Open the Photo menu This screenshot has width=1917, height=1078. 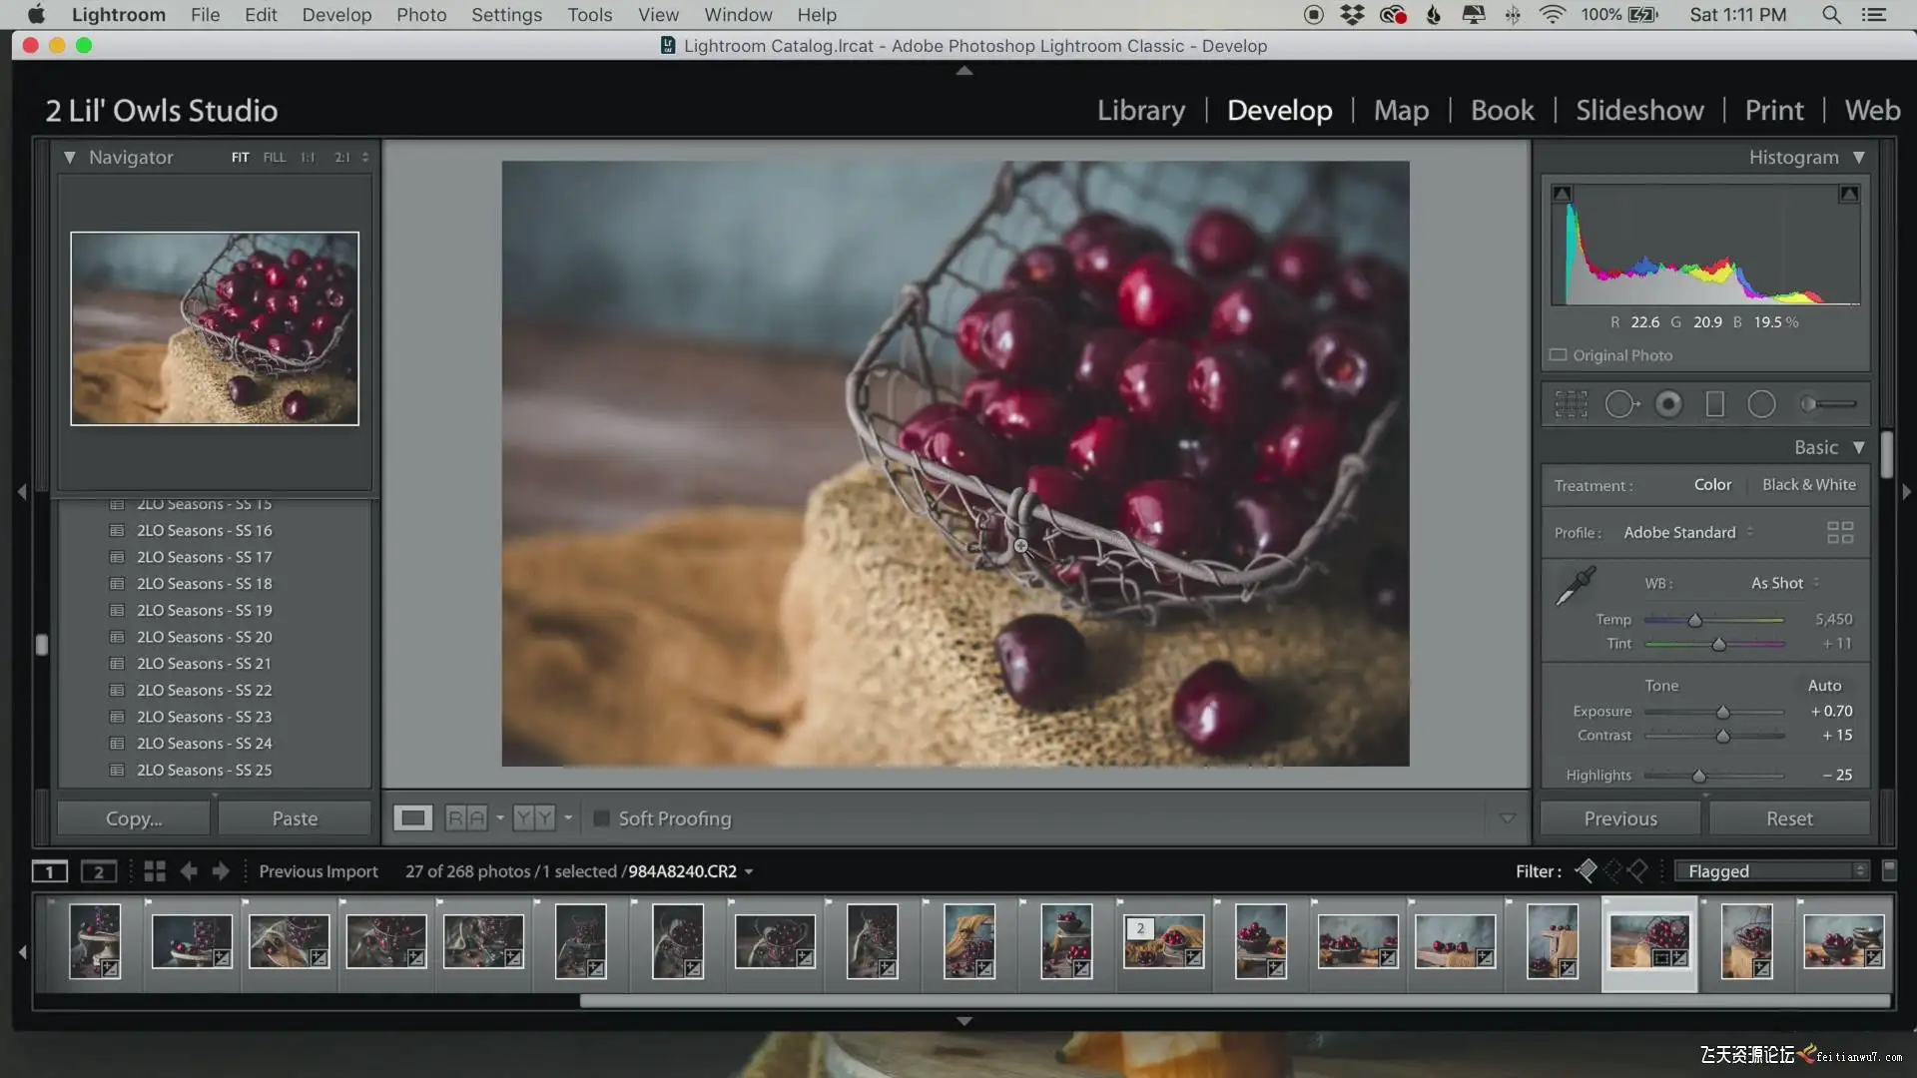(420, 15)
